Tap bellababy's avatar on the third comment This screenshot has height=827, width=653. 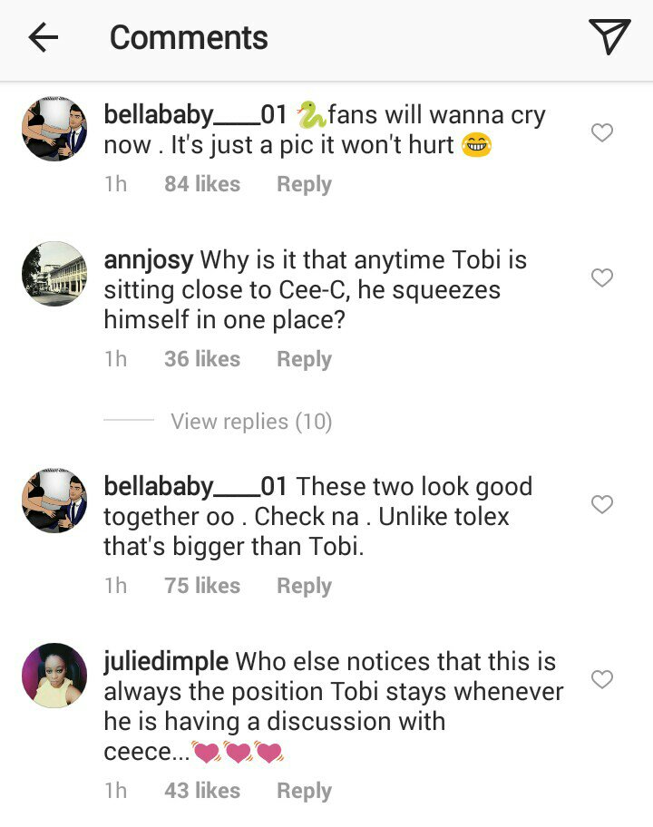pos(54,501)
